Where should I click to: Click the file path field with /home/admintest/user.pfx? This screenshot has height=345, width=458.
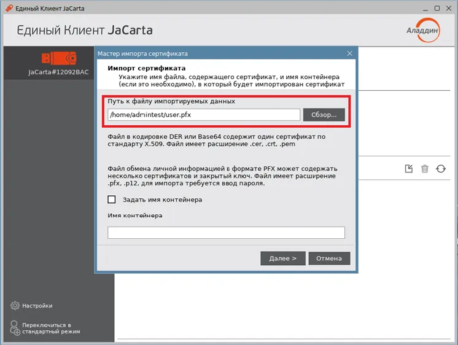(x=204, y=115)
